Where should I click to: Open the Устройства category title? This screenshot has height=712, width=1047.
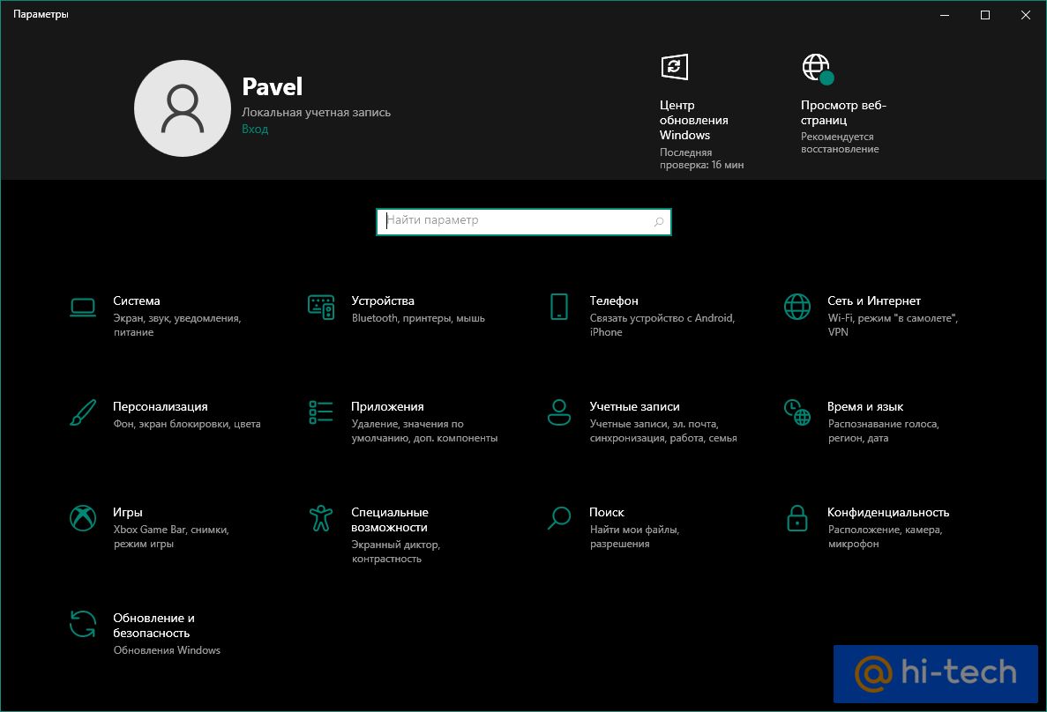coord(383,301)
